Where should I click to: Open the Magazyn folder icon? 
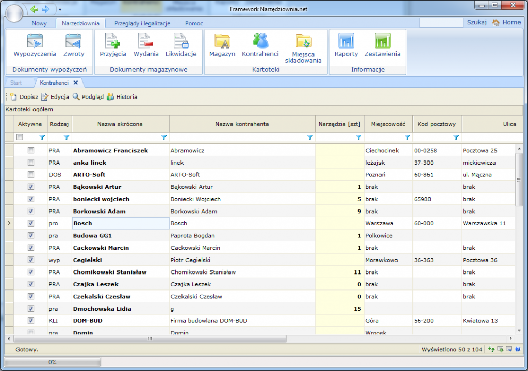pos(222,41)
